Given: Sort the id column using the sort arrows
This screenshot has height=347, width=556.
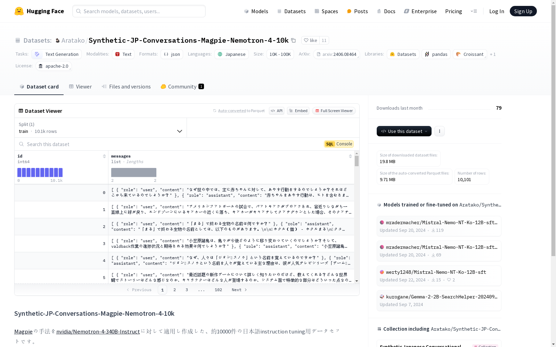Looking at the screenshot, I should pos(104,156).
